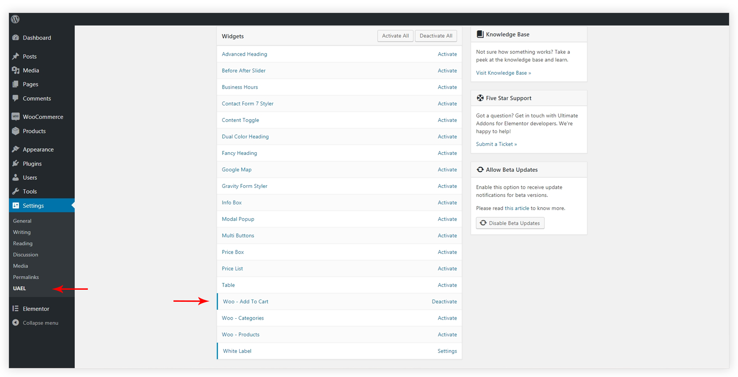The width and height of the screenshot is (738, 377).
Task: Click the Appearance paintbrush icon
Action: pos(16,150)
